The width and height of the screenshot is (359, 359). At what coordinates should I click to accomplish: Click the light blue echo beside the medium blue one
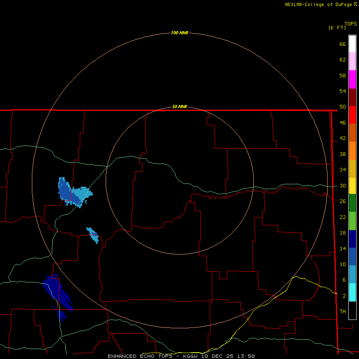tap(81, 194)
